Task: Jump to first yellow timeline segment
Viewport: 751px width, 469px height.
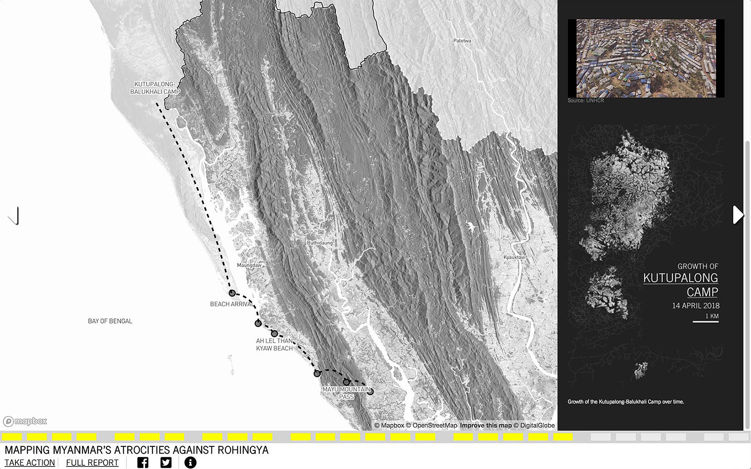Action: 12,437
